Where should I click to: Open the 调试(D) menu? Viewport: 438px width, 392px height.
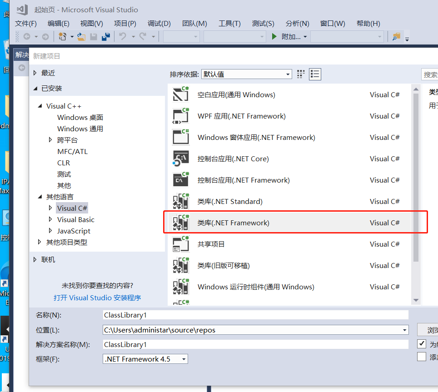[x=159, y=23]
